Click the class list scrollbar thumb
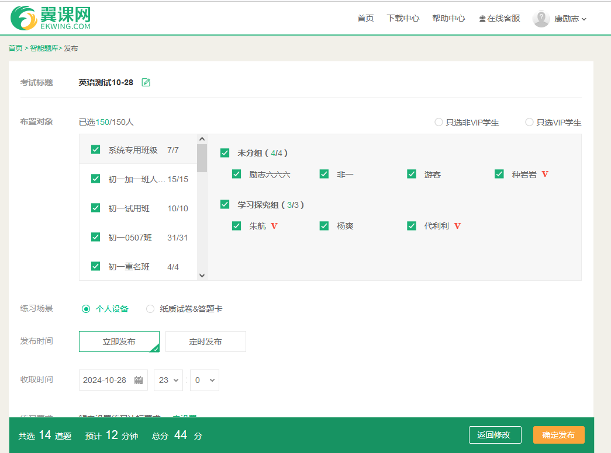Viewport: 611px width, 453px height. [202, 158]
